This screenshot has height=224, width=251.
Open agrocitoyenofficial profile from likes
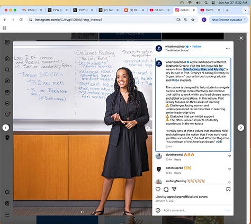click(x=180, y=197)
